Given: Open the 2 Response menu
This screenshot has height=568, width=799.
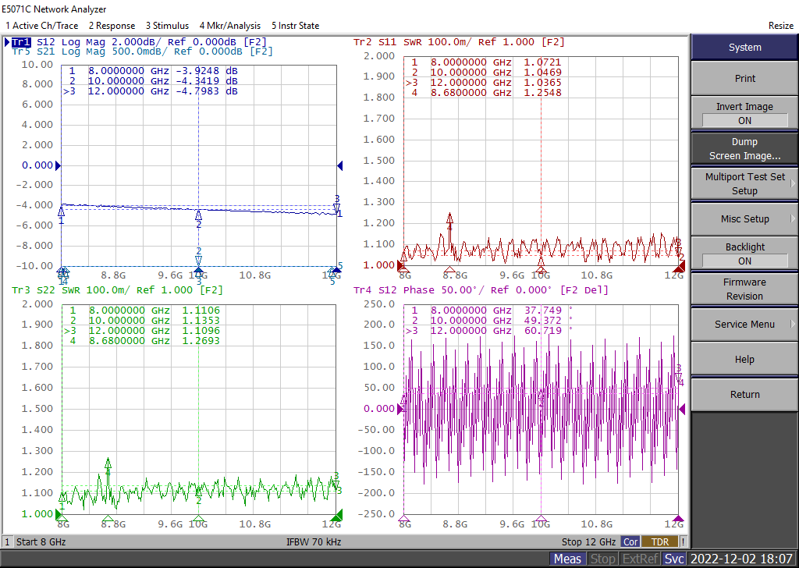Looking at the screenshot, I should coord(112,26).
